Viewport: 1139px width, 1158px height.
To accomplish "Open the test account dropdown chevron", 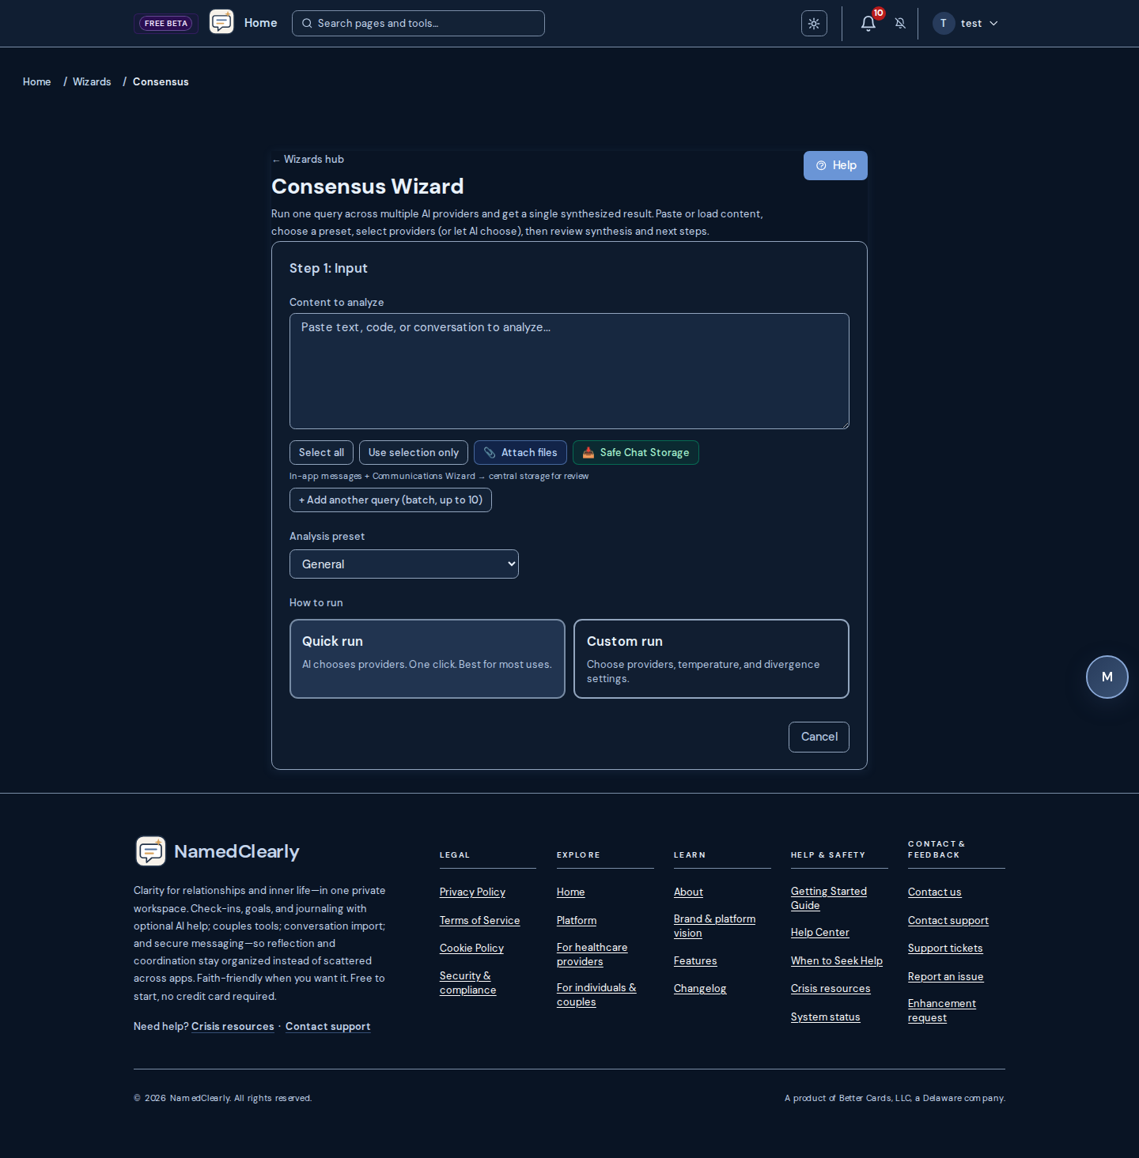I will coord(994,24).
